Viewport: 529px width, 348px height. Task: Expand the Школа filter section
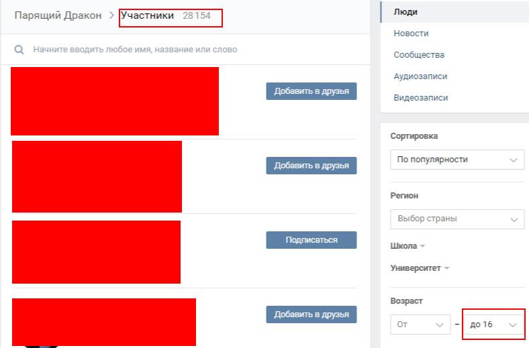407,246
